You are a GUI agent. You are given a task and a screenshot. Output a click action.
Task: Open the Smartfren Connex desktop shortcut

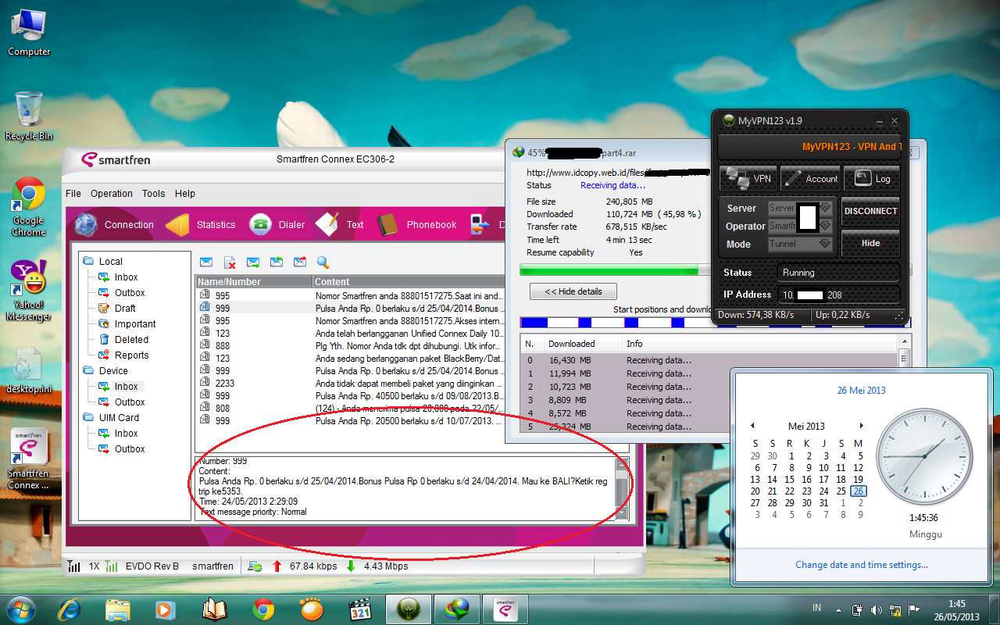click(29, 459)
